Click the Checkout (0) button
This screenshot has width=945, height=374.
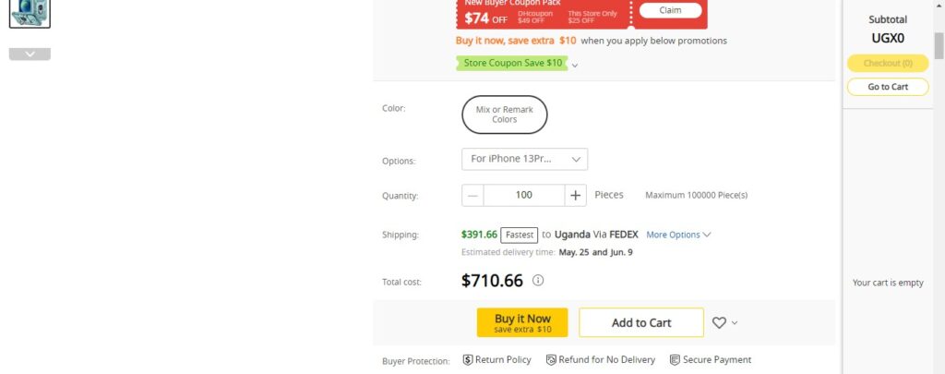coord(888,63)
